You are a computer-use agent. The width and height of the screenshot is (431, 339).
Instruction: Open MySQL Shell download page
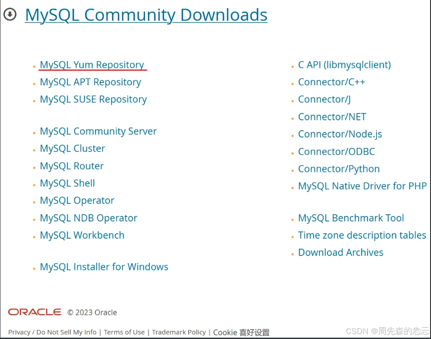coord(68,183)
